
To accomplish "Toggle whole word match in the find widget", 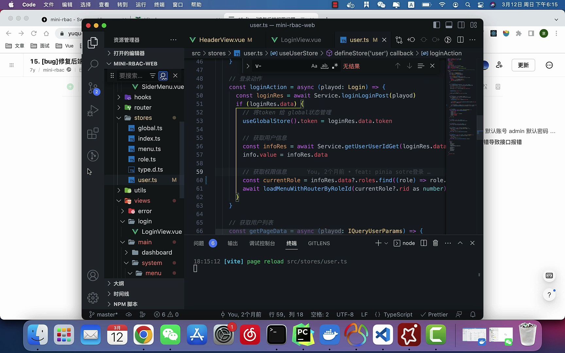I will click(324, 66).
